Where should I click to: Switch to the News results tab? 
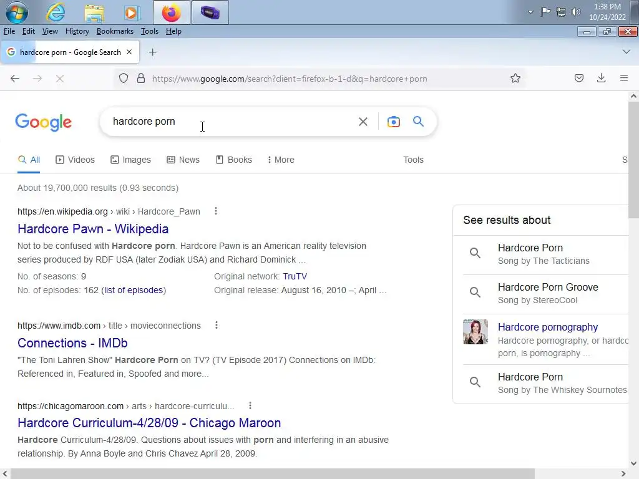[183, 160]
